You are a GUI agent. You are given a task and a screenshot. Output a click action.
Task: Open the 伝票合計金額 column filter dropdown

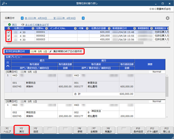(109, 28)
